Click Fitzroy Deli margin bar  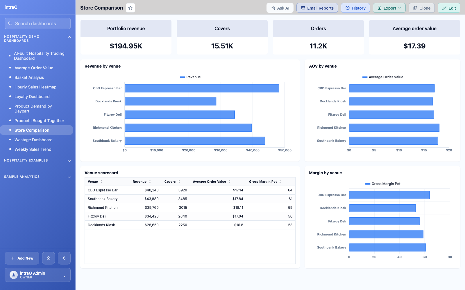[x=384, y=221]
